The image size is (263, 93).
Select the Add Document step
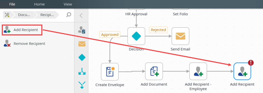pos(154,71)
